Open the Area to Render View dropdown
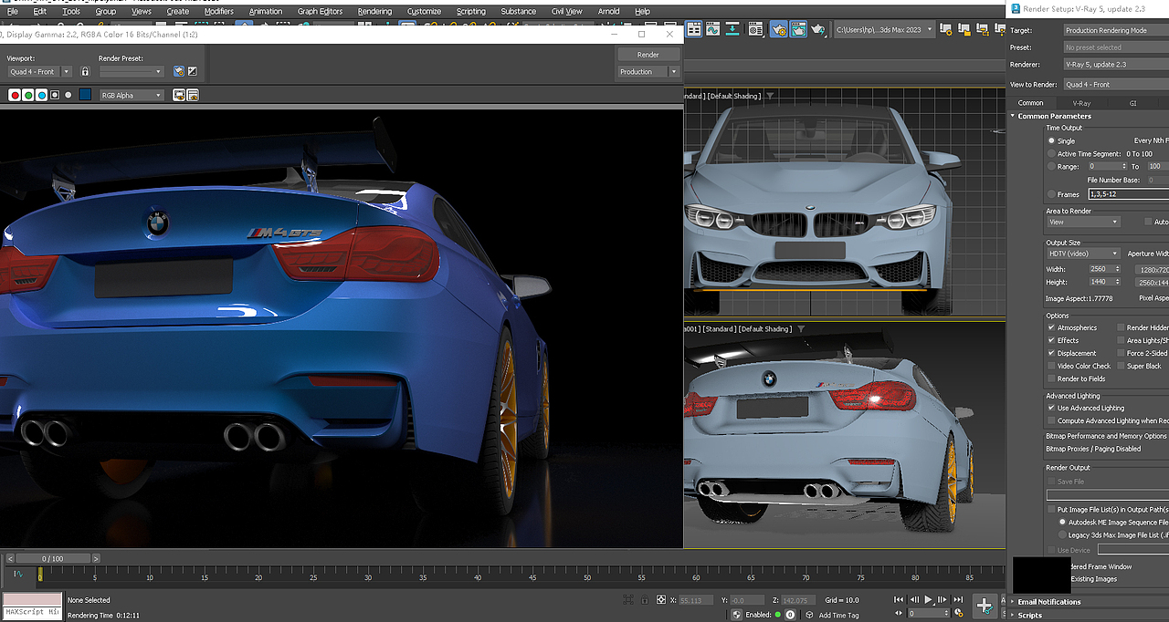The height and width of the screenshot is (622, 1169). pos(1083,222)
